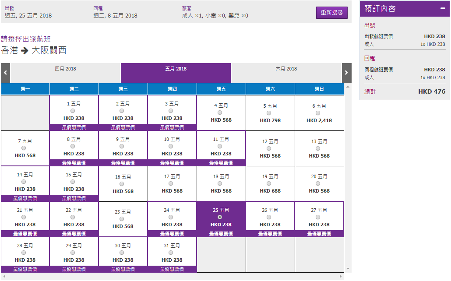Click the 大阪關西 destination text

pos(49,50)
